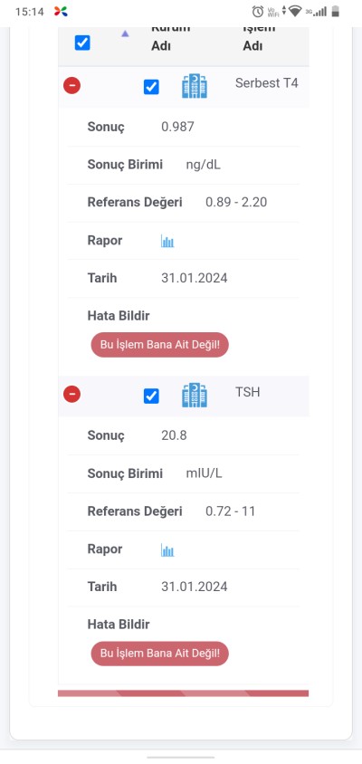Uncheck the TSH row checkbox
Screen dimensions: 362x764
[151, 396]
